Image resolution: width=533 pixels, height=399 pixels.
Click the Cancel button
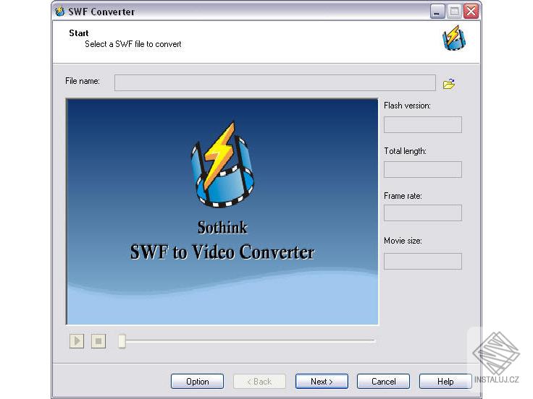point(383,382)
